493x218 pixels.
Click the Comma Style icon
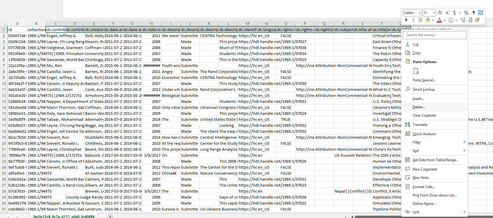click(474, 13)
